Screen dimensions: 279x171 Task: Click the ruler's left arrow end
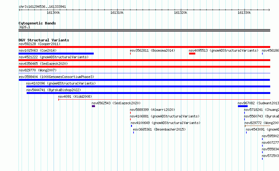[19, 10]
